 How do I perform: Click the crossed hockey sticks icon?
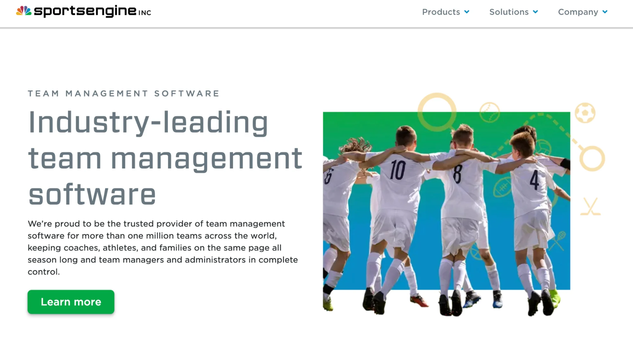point(591,207)
